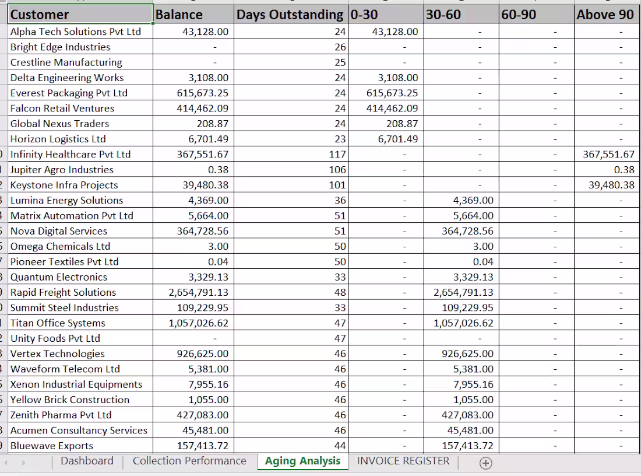Viewport: 641px width, 476px height.
Task: Select Xenon Industrial Equipments cell
Action: pos(80,384)
